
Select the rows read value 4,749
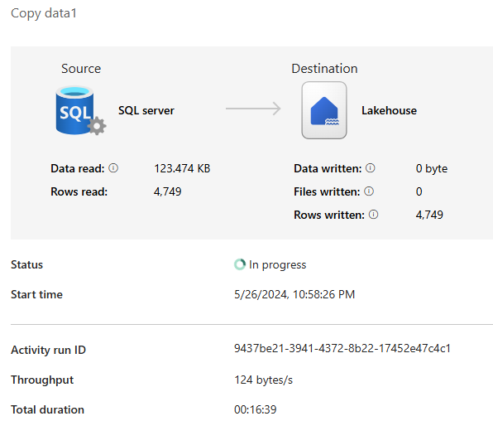168,191
